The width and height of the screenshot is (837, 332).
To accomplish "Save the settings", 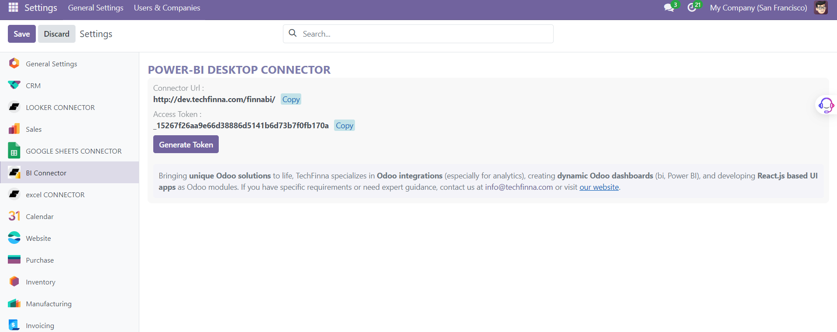I will point(22,34).
